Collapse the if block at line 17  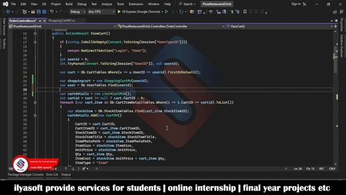[x=35, y=42]
